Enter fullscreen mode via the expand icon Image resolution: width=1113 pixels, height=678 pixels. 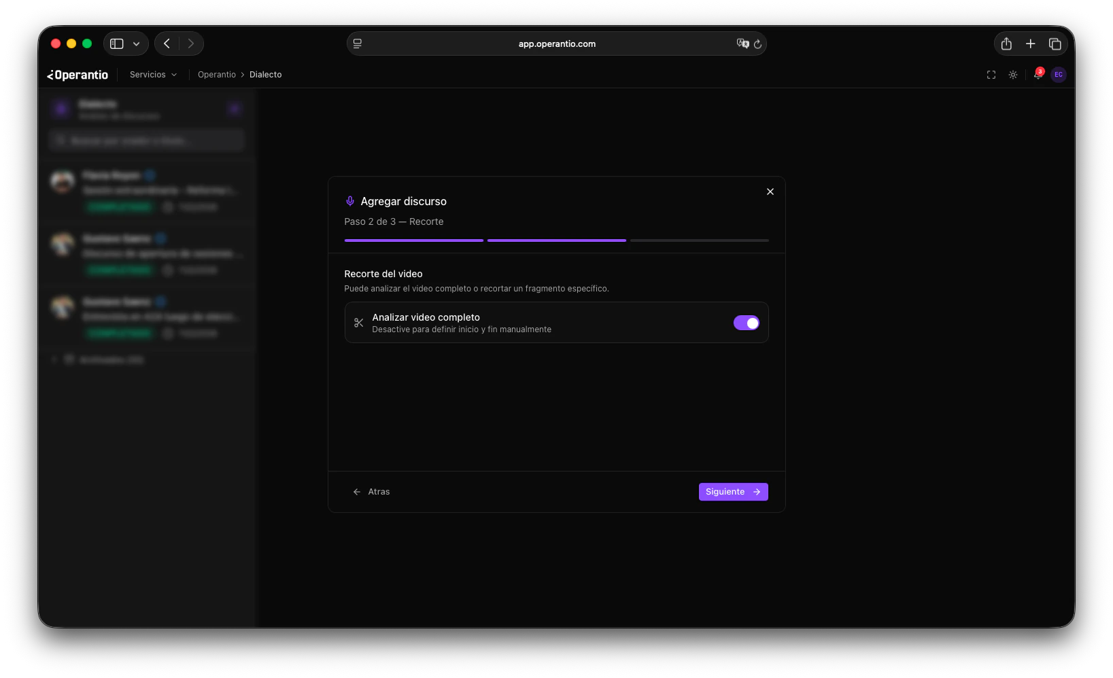tap(991, 75)
